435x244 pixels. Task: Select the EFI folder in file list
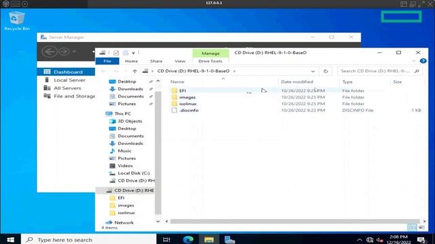tap(182, 91)
